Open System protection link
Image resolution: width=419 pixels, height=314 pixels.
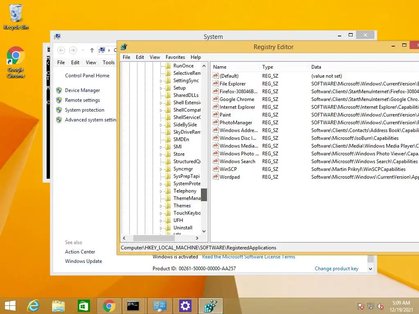[x=84, y=110]
